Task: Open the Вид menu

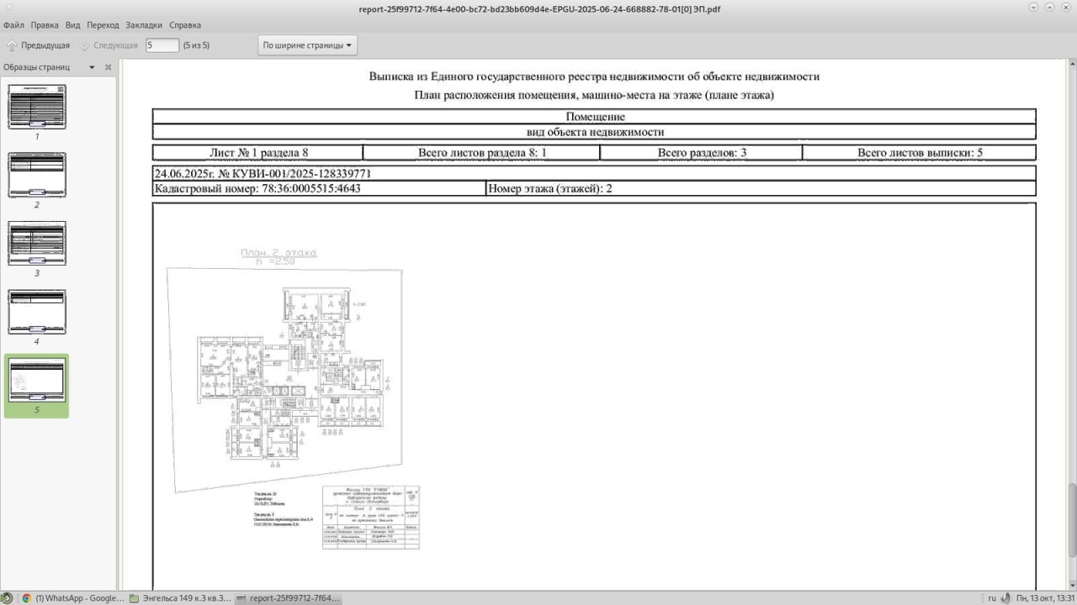Action: pyautogui.click(x=73, y=25)
